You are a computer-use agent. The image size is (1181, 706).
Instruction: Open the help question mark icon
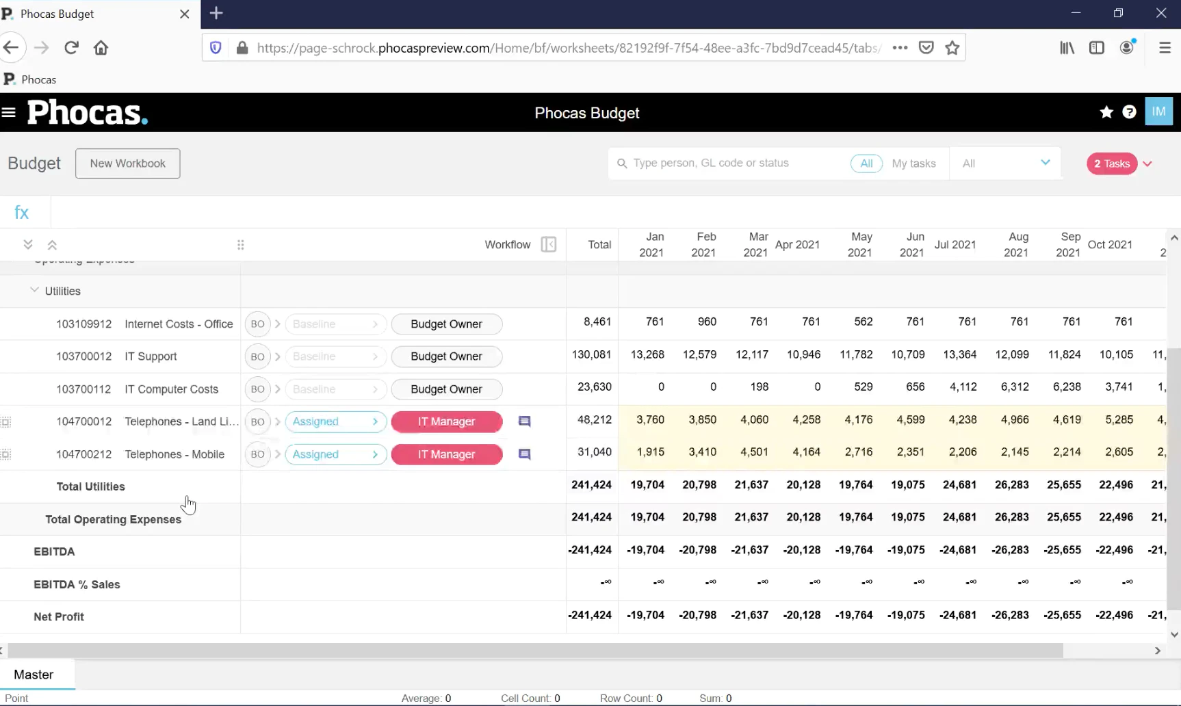(x=1130, y=112)
